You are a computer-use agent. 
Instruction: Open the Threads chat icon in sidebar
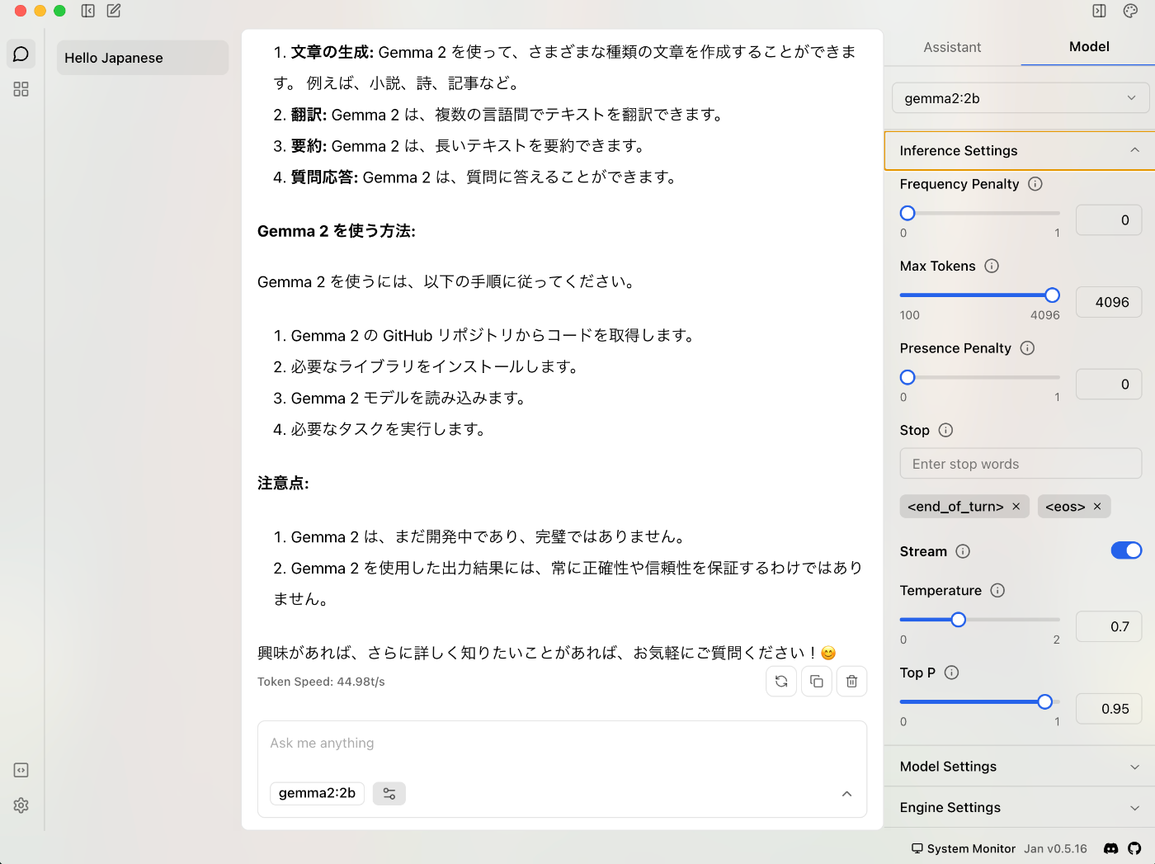(21, 54)
